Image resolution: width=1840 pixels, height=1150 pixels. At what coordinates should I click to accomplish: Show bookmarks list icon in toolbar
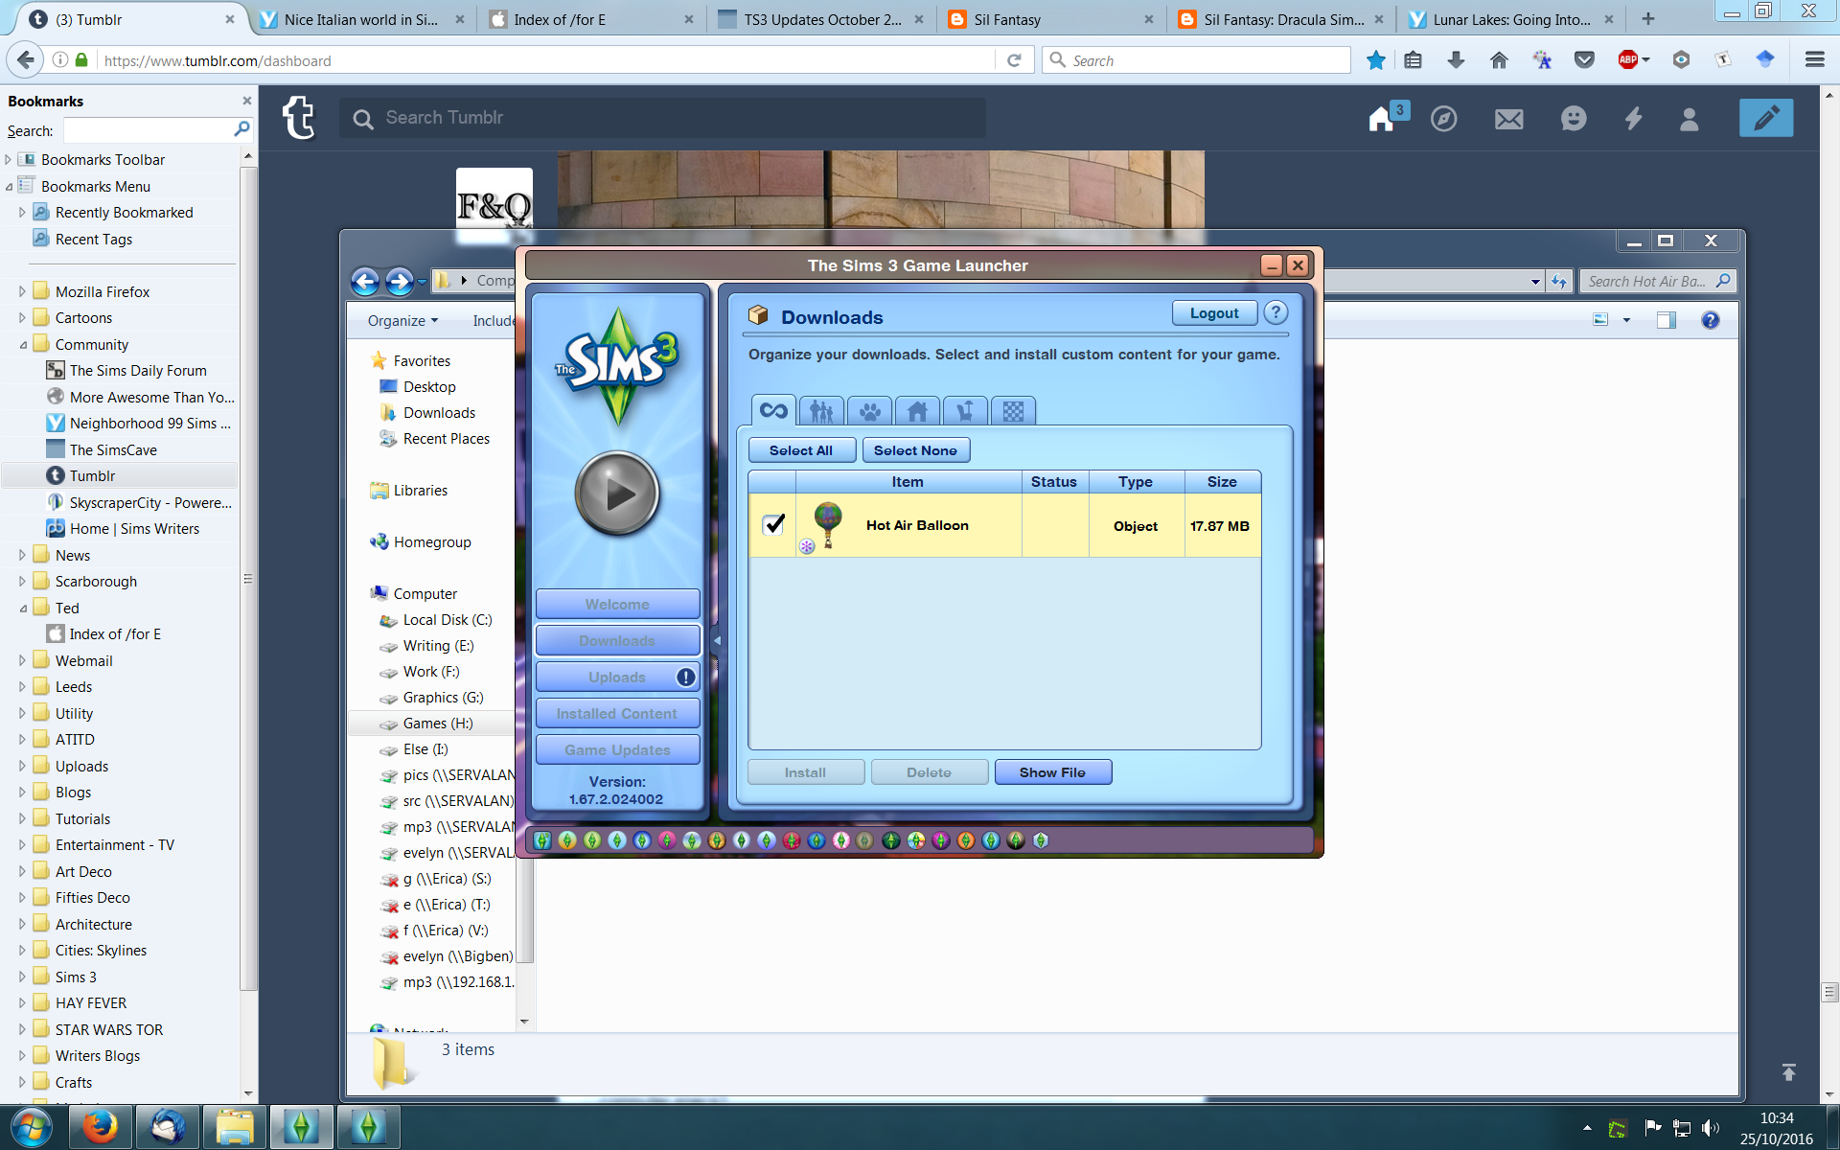[1413, 60]
